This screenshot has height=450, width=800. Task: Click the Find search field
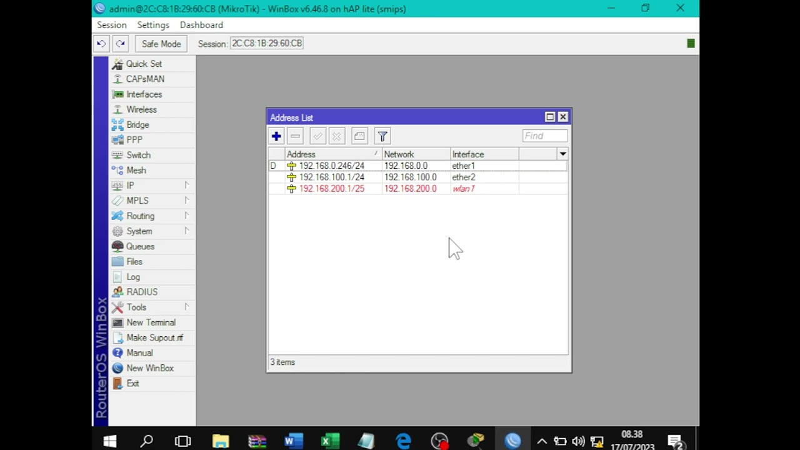(x=545, y=136)
